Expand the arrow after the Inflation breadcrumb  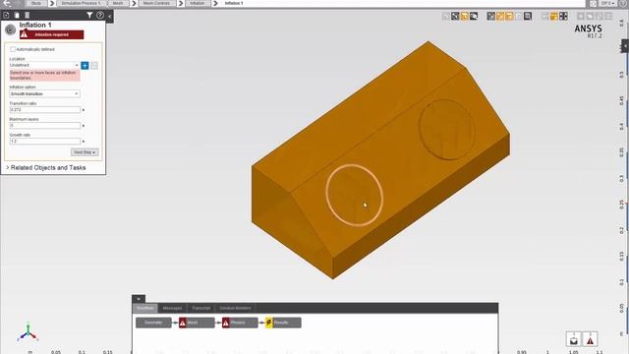coord(215,3)
